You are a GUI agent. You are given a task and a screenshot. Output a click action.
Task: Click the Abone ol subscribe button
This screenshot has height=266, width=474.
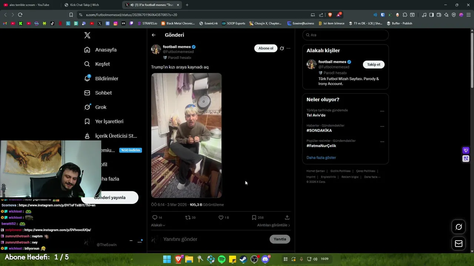coord(266,48)
